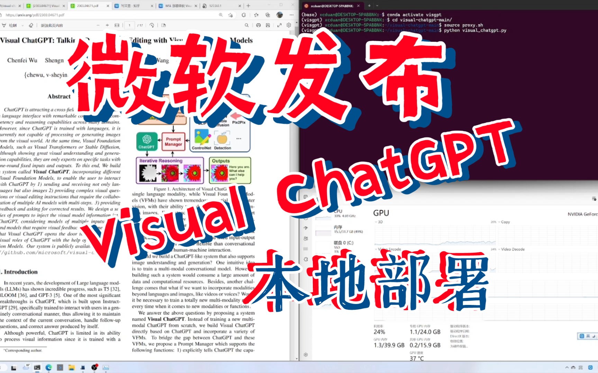
Task: Open browser Collections
Action: tap(268, 15)
